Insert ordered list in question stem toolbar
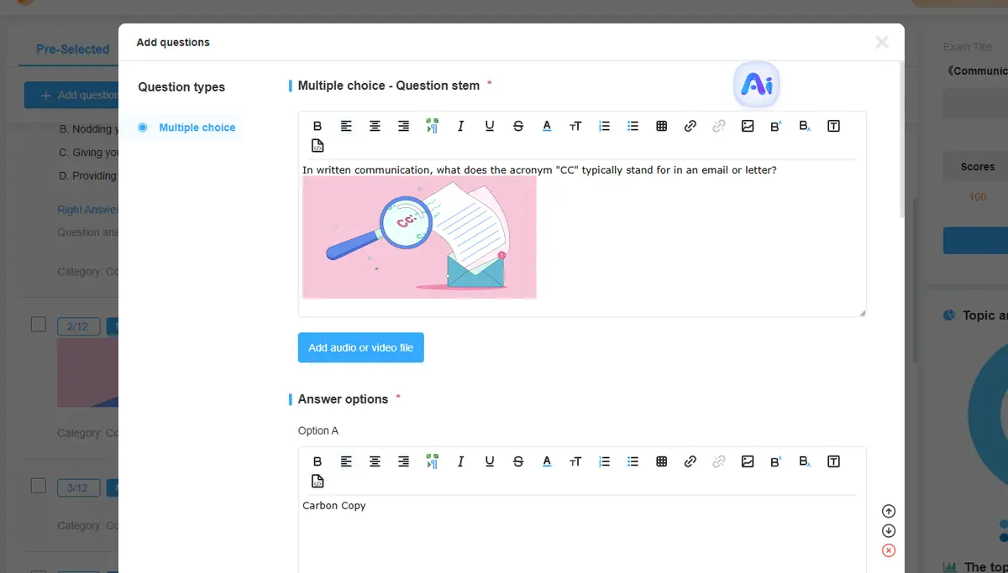Image resolution: width=1008 pixels, height=573 pixels. pyautogui.click(x=604, y=126)
